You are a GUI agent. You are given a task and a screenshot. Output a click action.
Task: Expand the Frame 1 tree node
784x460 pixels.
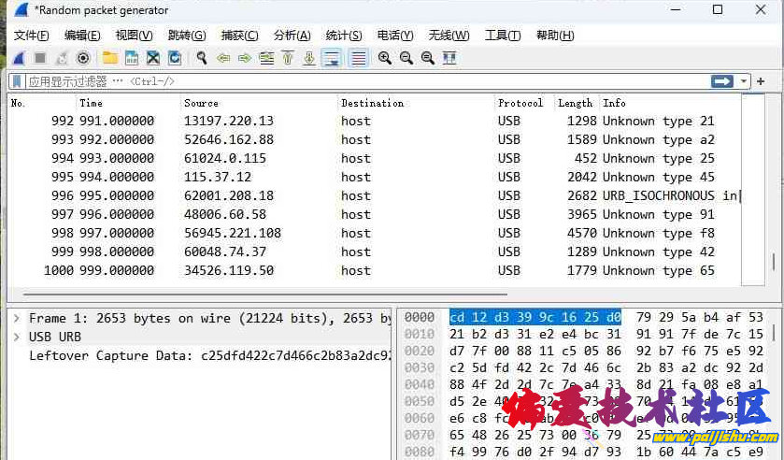coord(17,319)
